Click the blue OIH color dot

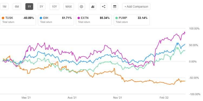click(x=41, y=18)
